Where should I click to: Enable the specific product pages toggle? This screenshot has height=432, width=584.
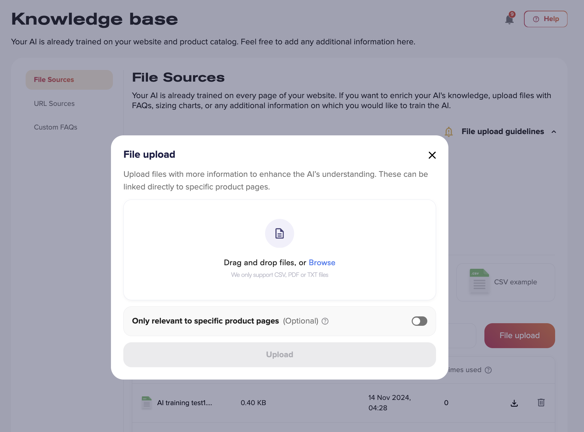point(419,321)
